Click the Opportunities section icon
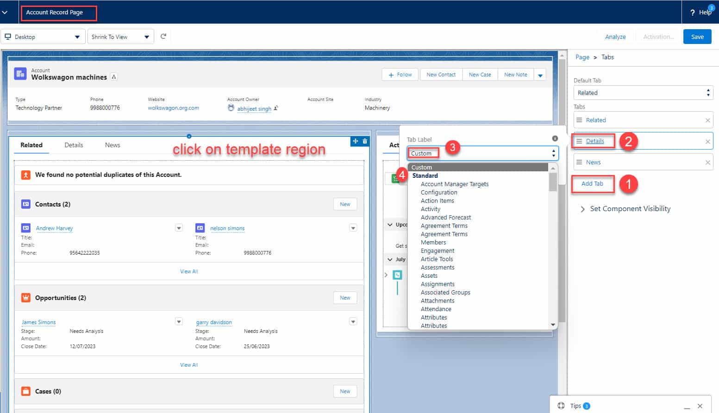This screenshot has height=413, width=719. [26, 298]
